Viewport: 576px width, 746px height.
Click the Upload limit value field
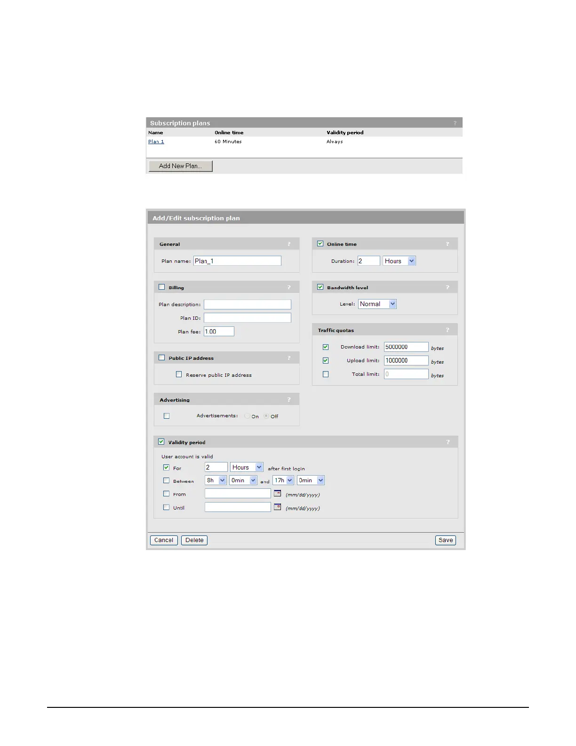click(x=406, y=361)
